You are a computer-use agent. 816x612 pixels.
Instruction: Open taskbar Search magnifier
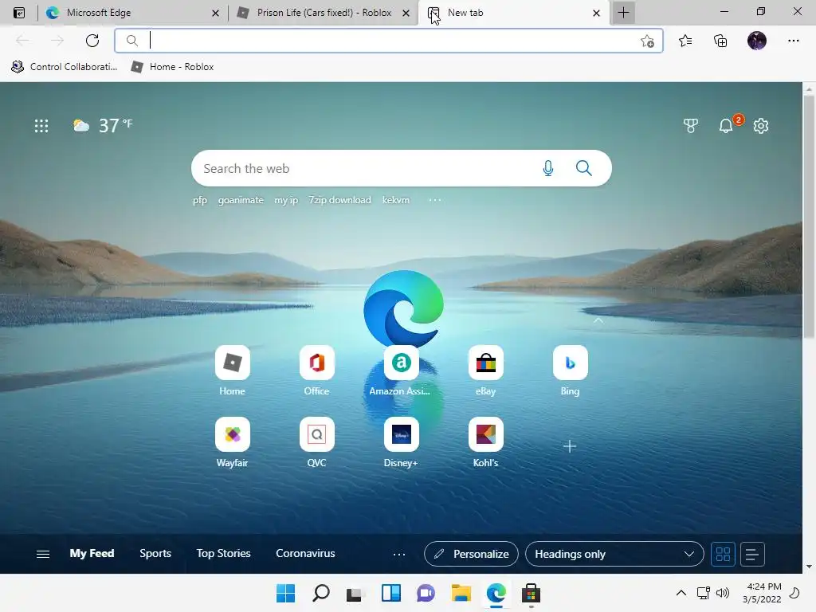[320, 593]
